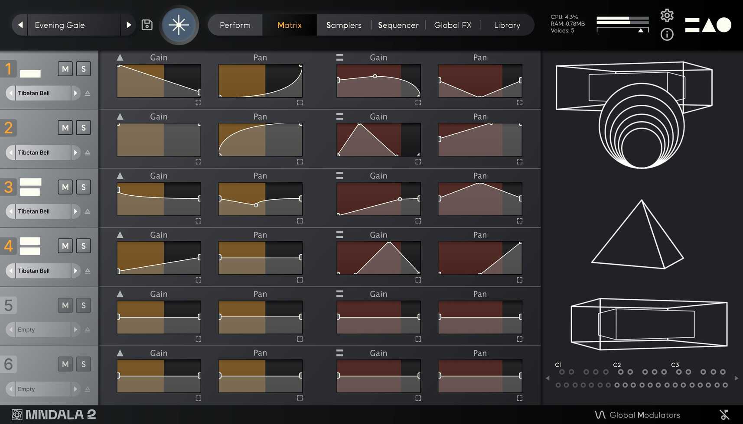The height and width of the screenshot is (424, 743).
Task: Open settings via the gear icon
Action: click(667, 16)
